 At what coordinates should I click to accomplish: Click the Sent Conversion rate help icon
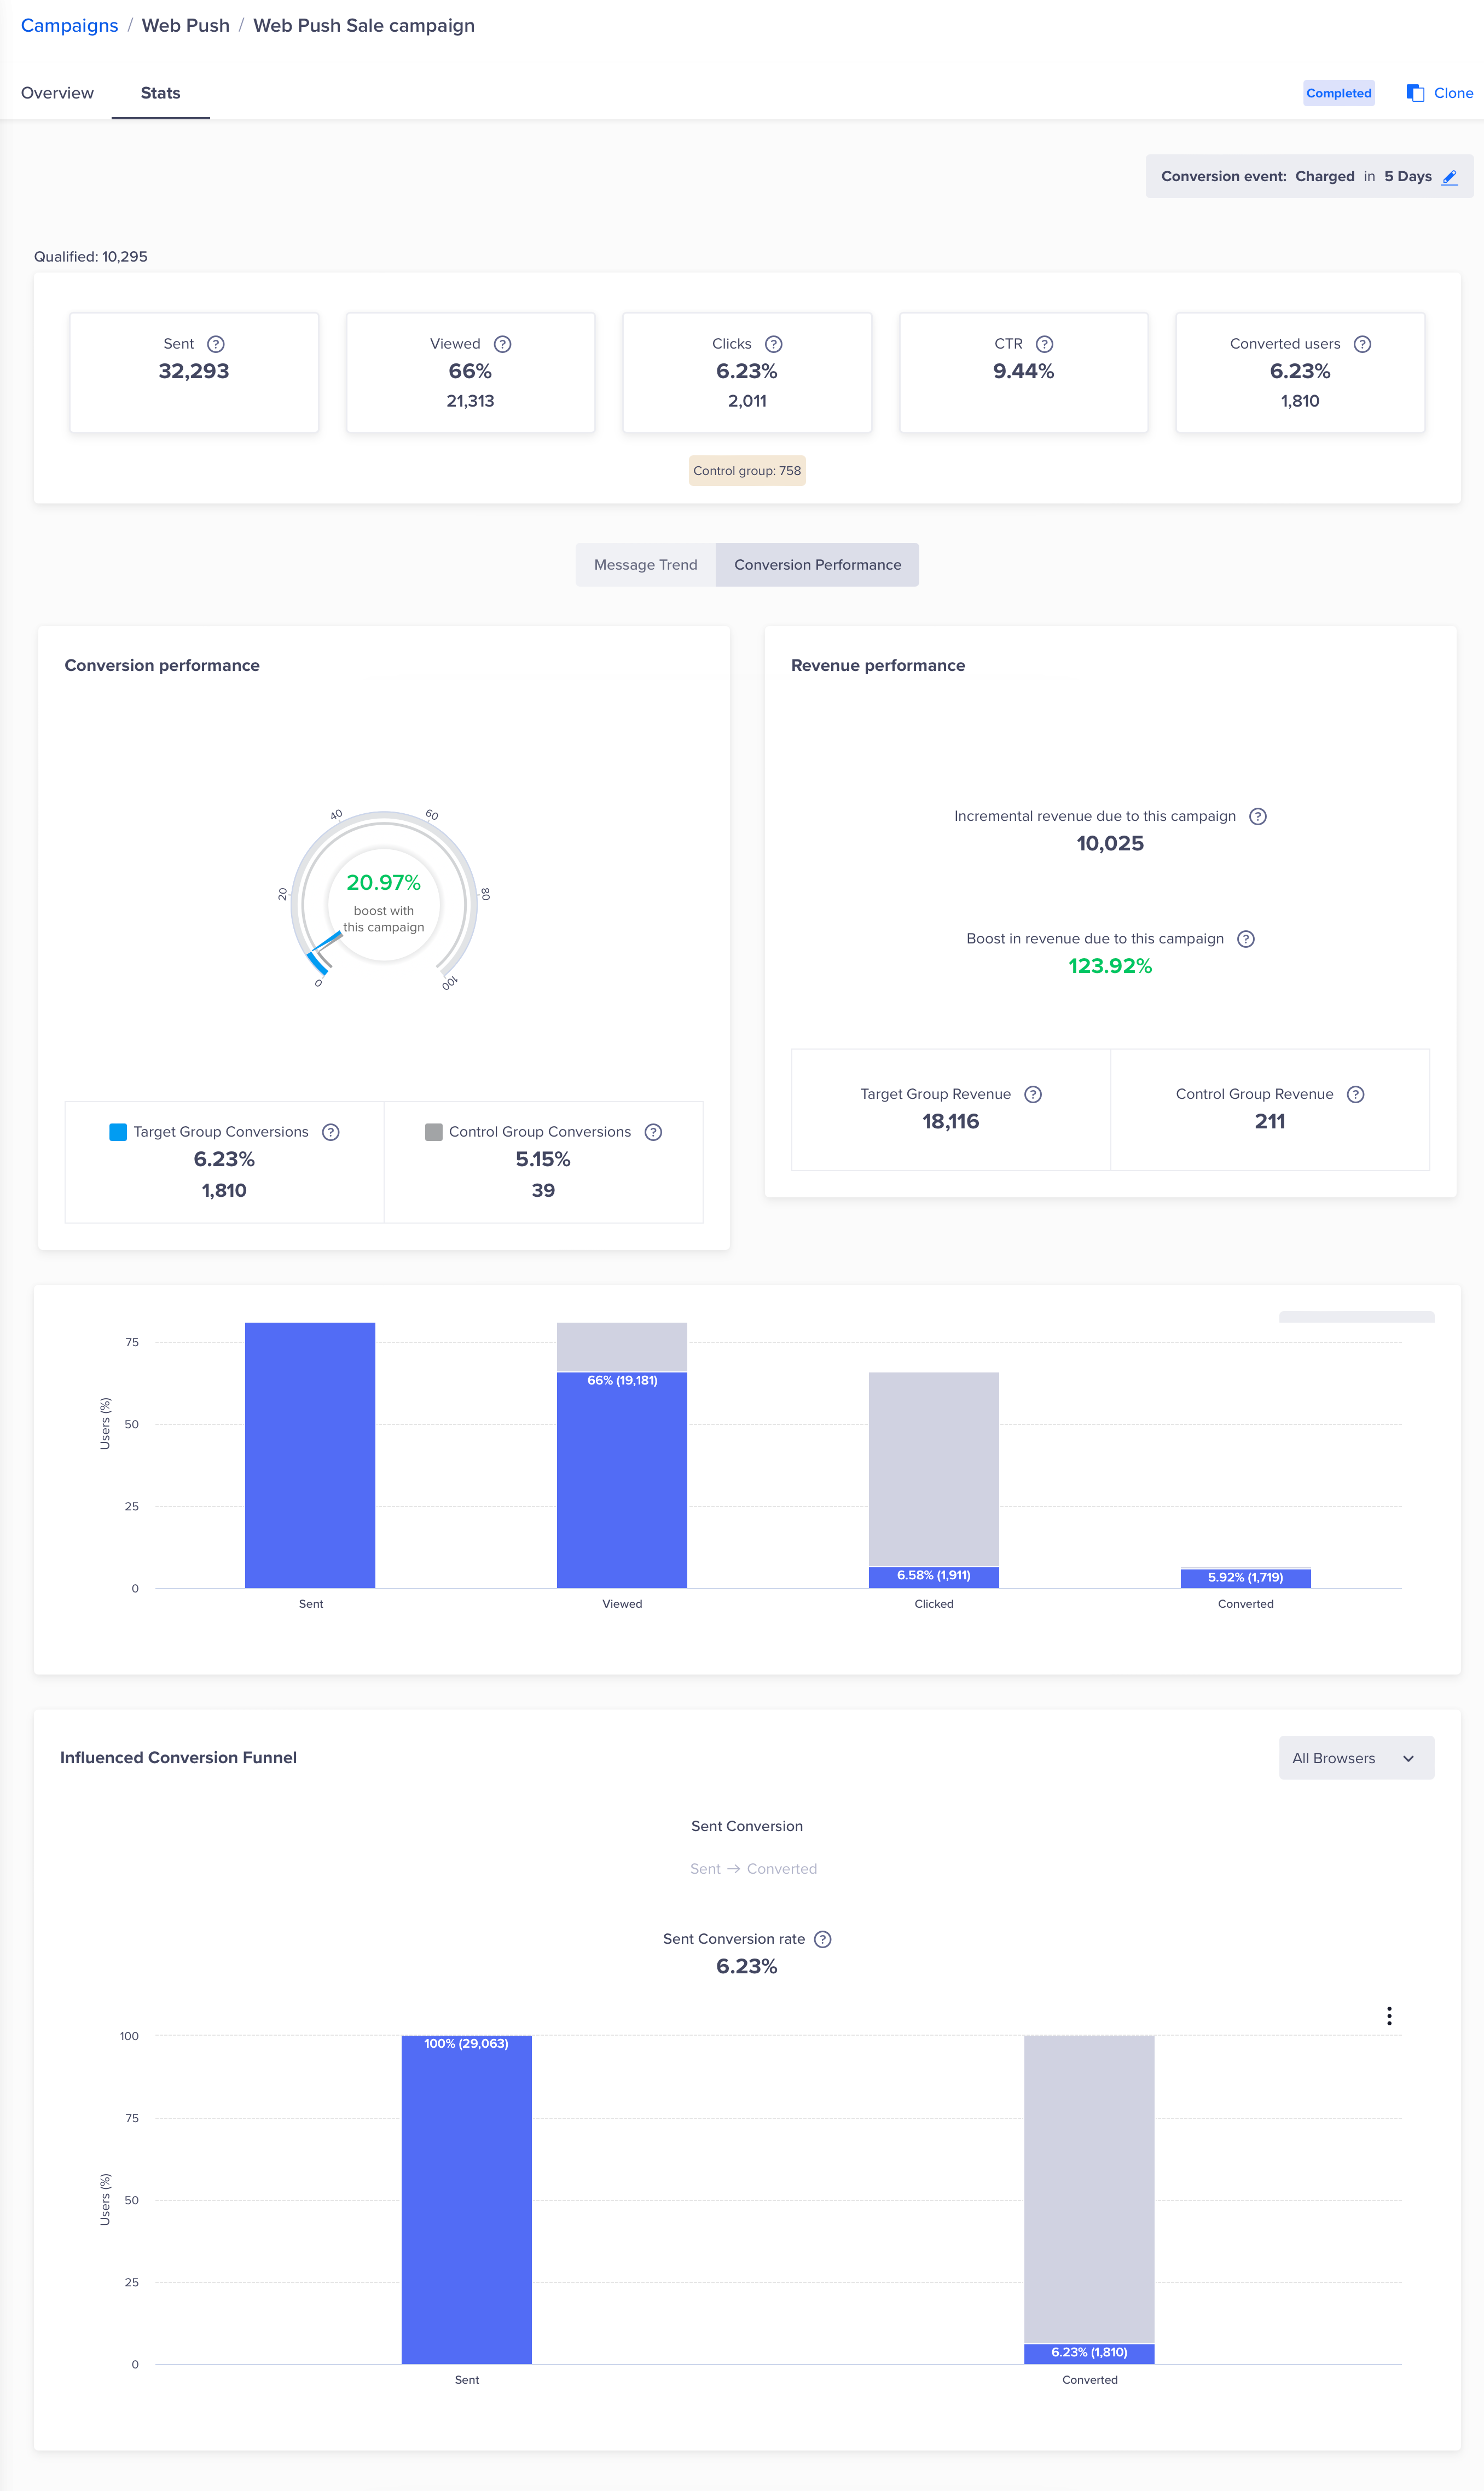(x=822, y=1939)
